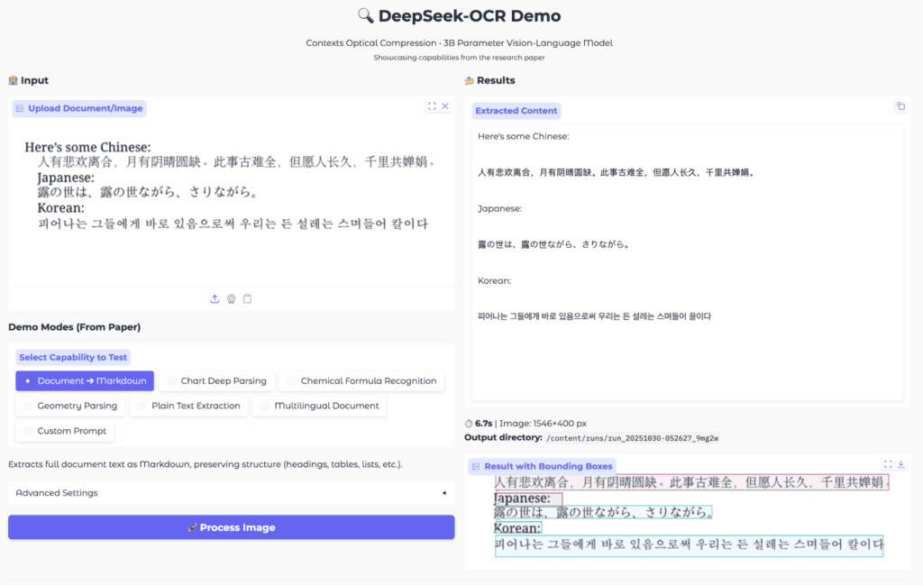Expand the Advanced Settings section

231,493
